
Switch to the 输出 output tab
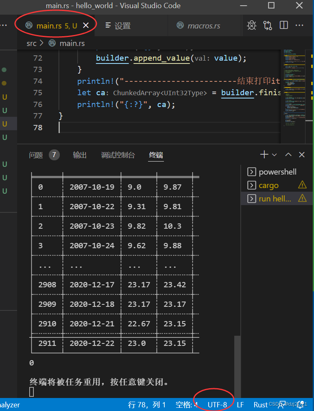pyautogui.click(x=80, y=155)
